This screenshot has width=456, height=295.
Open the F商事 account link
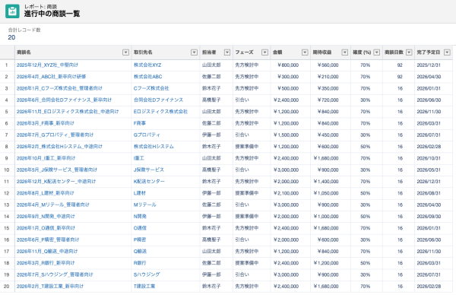click(x=140, y=123)
